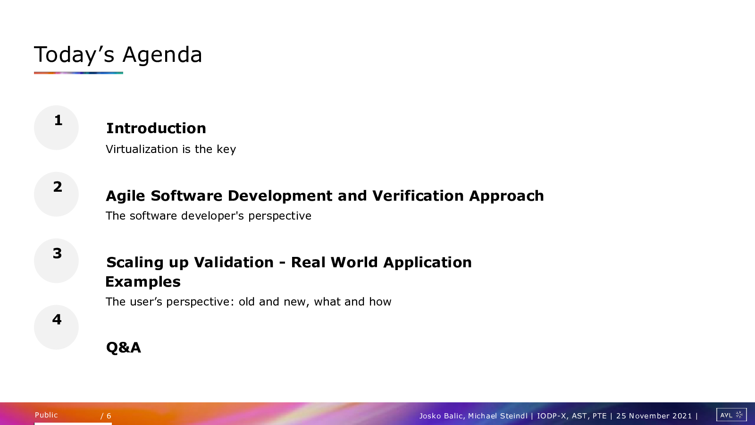755x425 pixels.
Task: Click the '25 November 2021' date
Action: pos(654,416)
